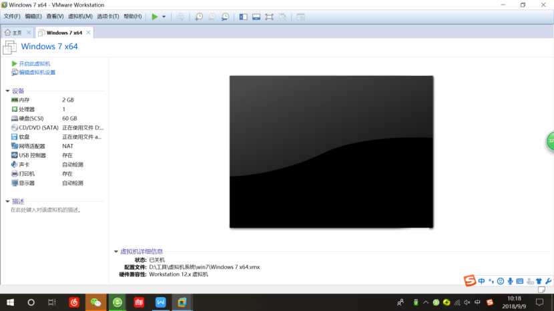Open the wrench toolbox icon on Sogou bar

pos(548,281)
